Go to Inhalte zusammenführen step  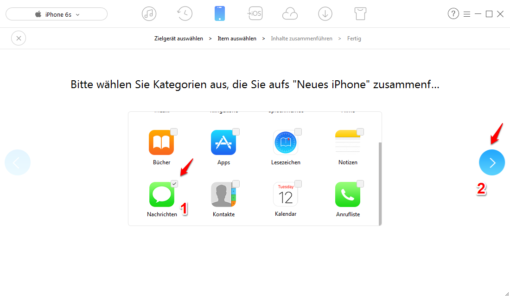pyautogui.click(x=301, y=39)
